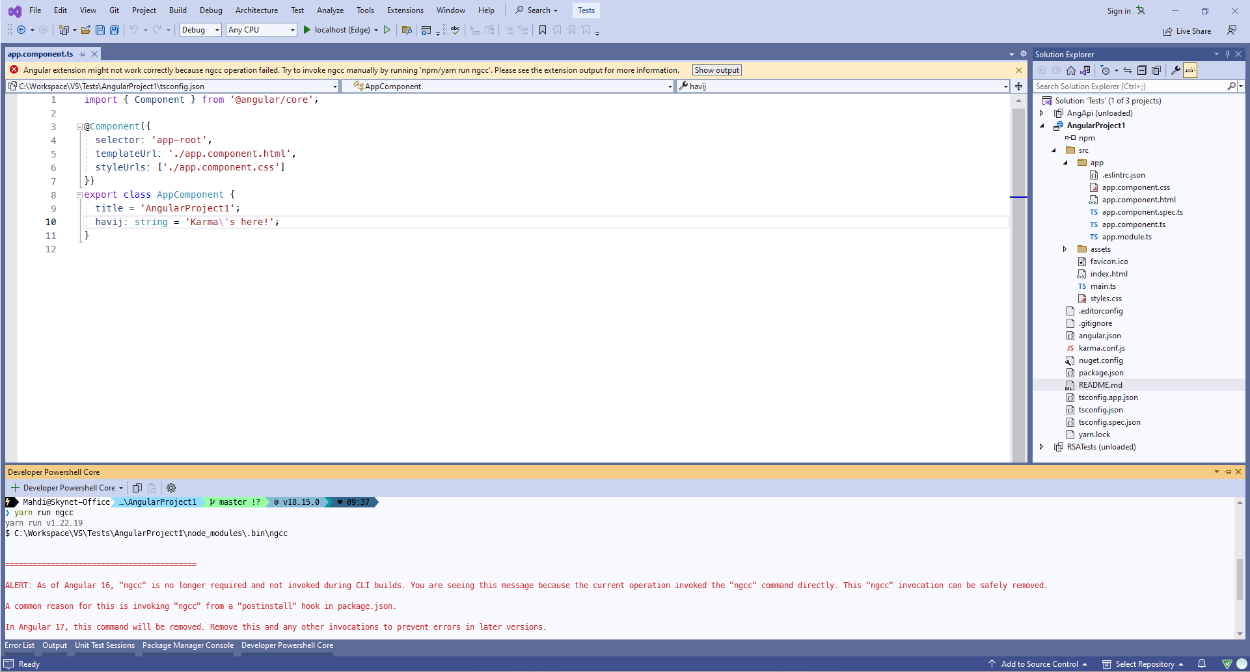Collapse the AppComponent class region
This screenshot has height=672, width=1250.
pyautogui.click(x=79, y=195)
